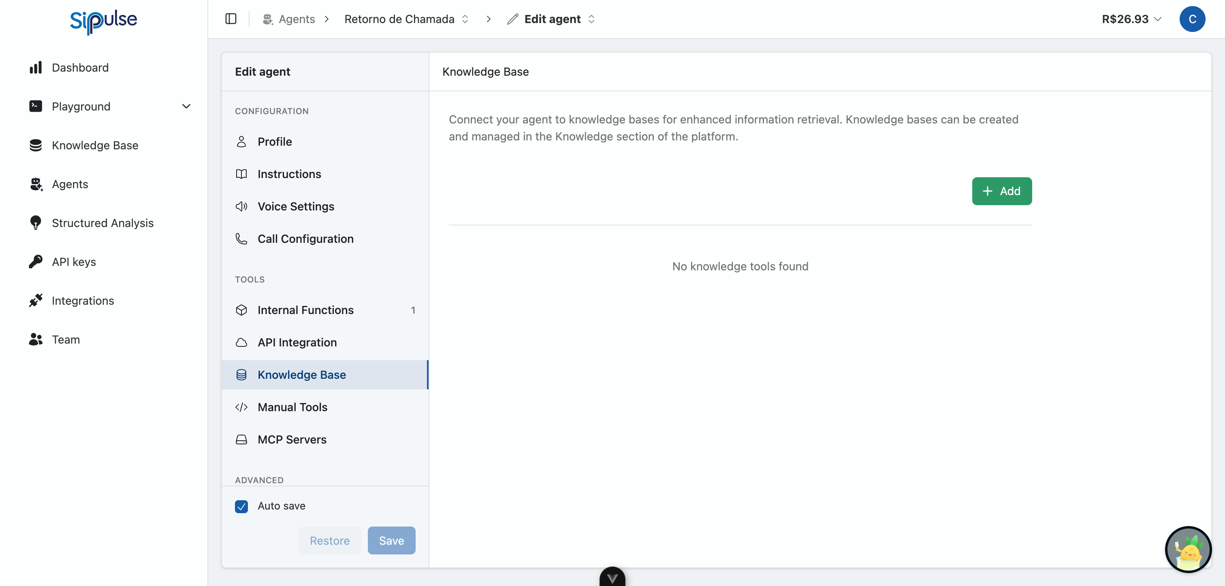Click the green Add knowledge button
1225x586 pixels.
click(1001, 191)
